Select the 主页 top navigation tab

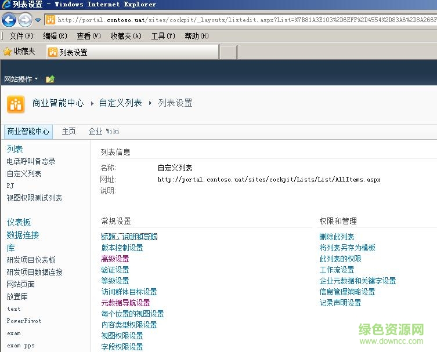click(68, 131)
